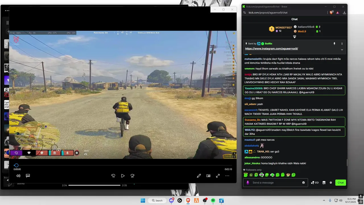The height and width of the screenshot is (205, 364).
Task: Show hidden system tray icons
Action: 324,200
